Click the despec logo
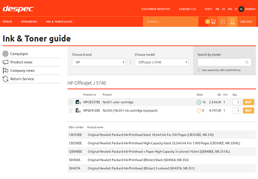Image resolution: width=258 pixels, height=179 pixels. click(18, 9)
